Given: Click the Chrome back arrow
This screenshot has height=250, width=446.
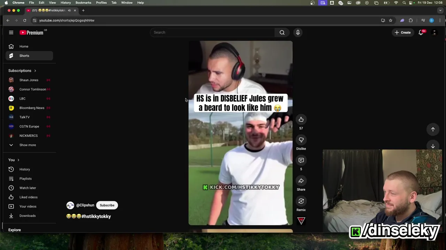Looking at the screenshot, I should (8, 20).
